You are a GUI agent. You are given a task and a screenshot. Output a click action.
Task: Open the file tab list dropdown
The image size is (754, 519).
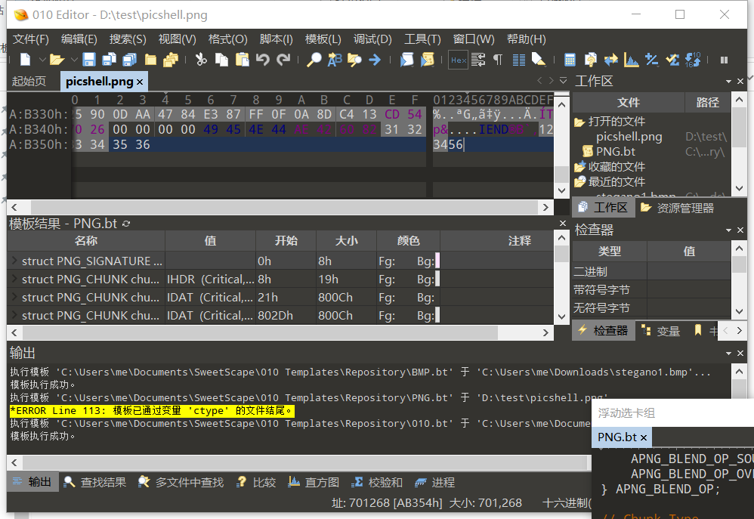tap(563, 81)
